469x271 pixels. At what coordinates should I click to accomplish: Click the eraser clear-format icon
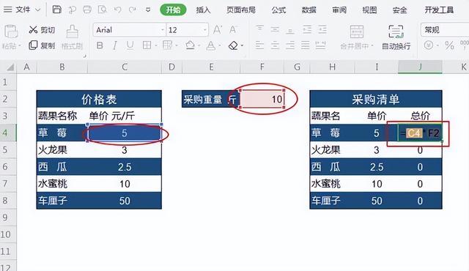(x=233, y=45)
